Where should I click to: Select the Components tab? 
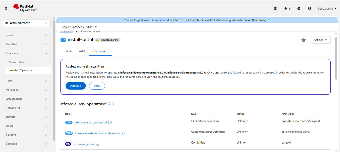click(x=100, y=51)
